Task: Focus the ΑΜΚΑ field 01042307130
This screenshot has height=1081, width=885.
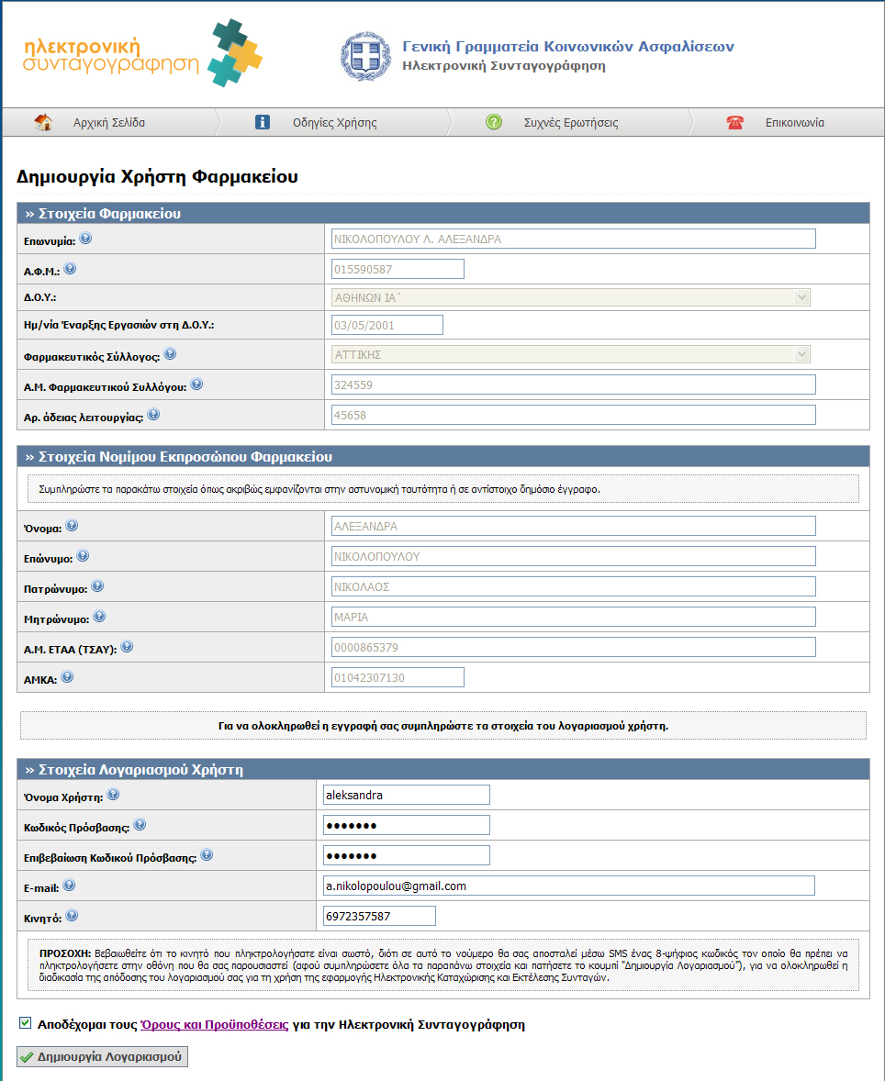Action: coord(398,678)
